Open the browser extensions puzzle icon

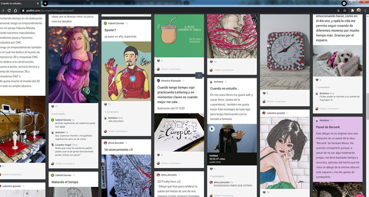tap(352, 11)
